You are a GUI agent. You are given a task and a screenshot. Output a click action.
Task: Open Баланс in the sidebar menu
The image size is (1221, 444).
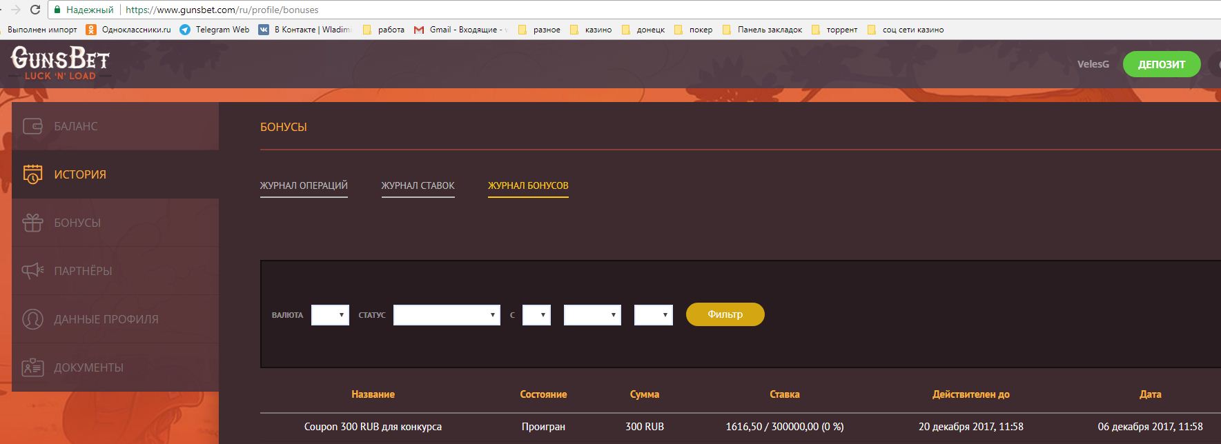[x=115, y=126]
